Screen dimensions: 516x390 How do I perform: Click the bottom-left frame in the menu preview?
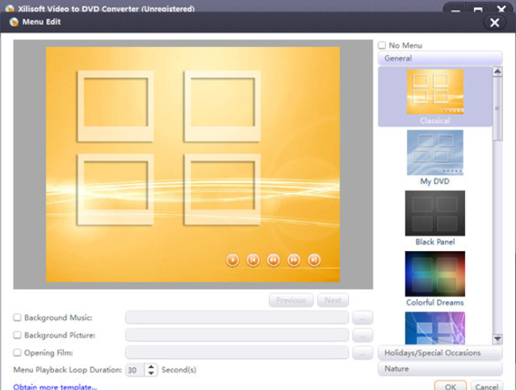(115, 190)
